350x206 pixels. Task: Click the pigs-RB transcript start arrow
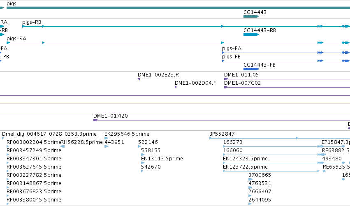coord(24,26)
